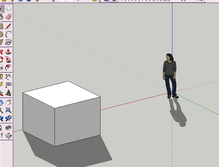
Task: Click the white top face of the box
Action: 61,95
